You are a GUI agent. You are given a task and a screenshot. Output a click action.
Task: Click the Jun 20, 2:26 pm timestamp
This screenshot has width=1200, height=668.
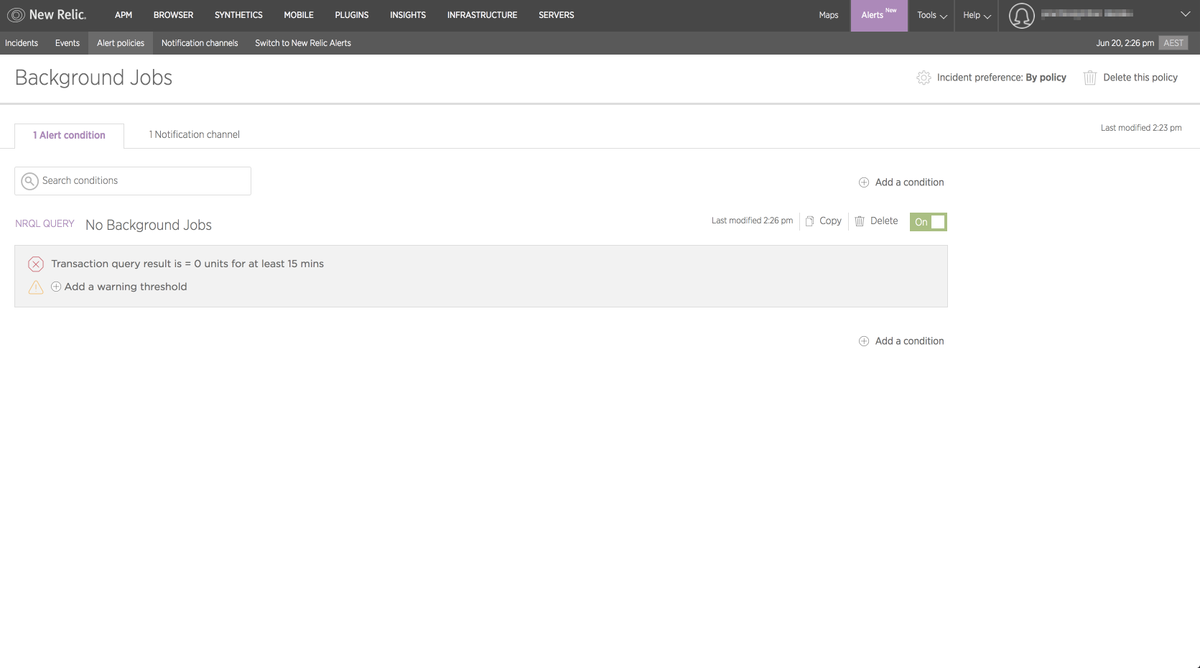coord(1125,43)
